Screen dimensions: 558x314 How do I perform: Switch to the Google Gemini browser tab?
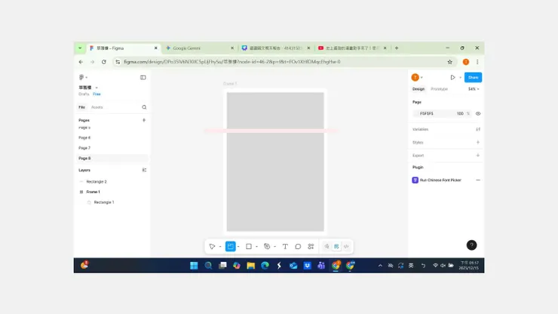[x=198, y=48]
